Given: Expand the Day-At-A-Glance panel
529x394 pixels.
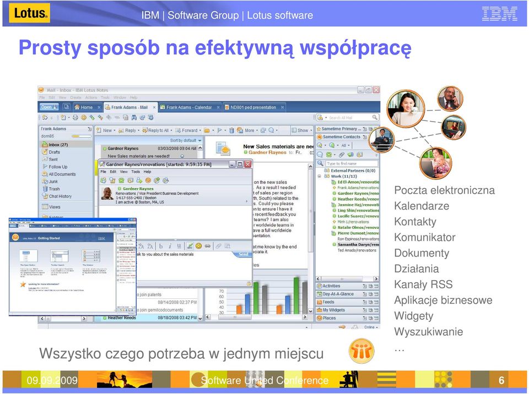Looking at the screenshot, I should point(347,294).
